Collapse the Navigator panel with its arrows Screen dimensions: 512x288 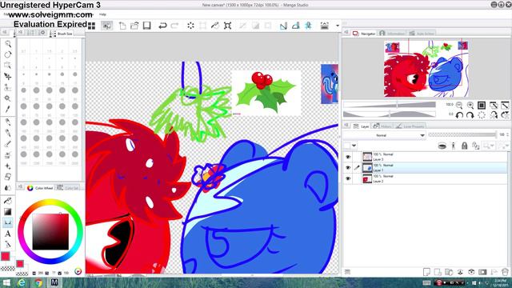click(346, 33)
